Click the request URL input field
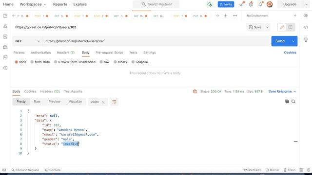The image size is (312, 175). (x=156, y=41)
